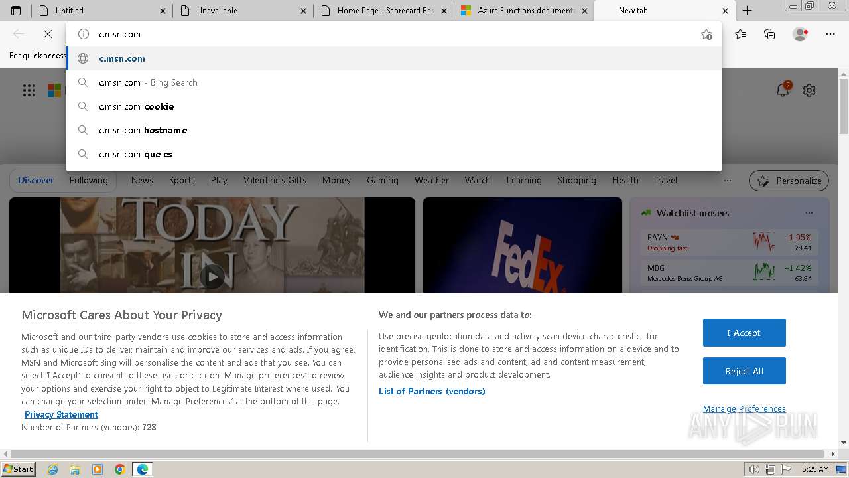This screenshot has width=849, height=478.
Task: Accept cookies with I Accept button
Action: pos(744,333)
